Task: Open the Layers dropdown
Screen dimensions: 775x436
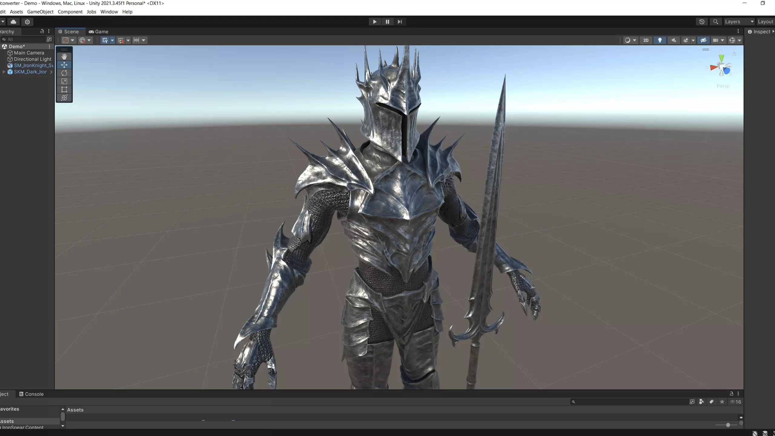Action: (739, 22)
